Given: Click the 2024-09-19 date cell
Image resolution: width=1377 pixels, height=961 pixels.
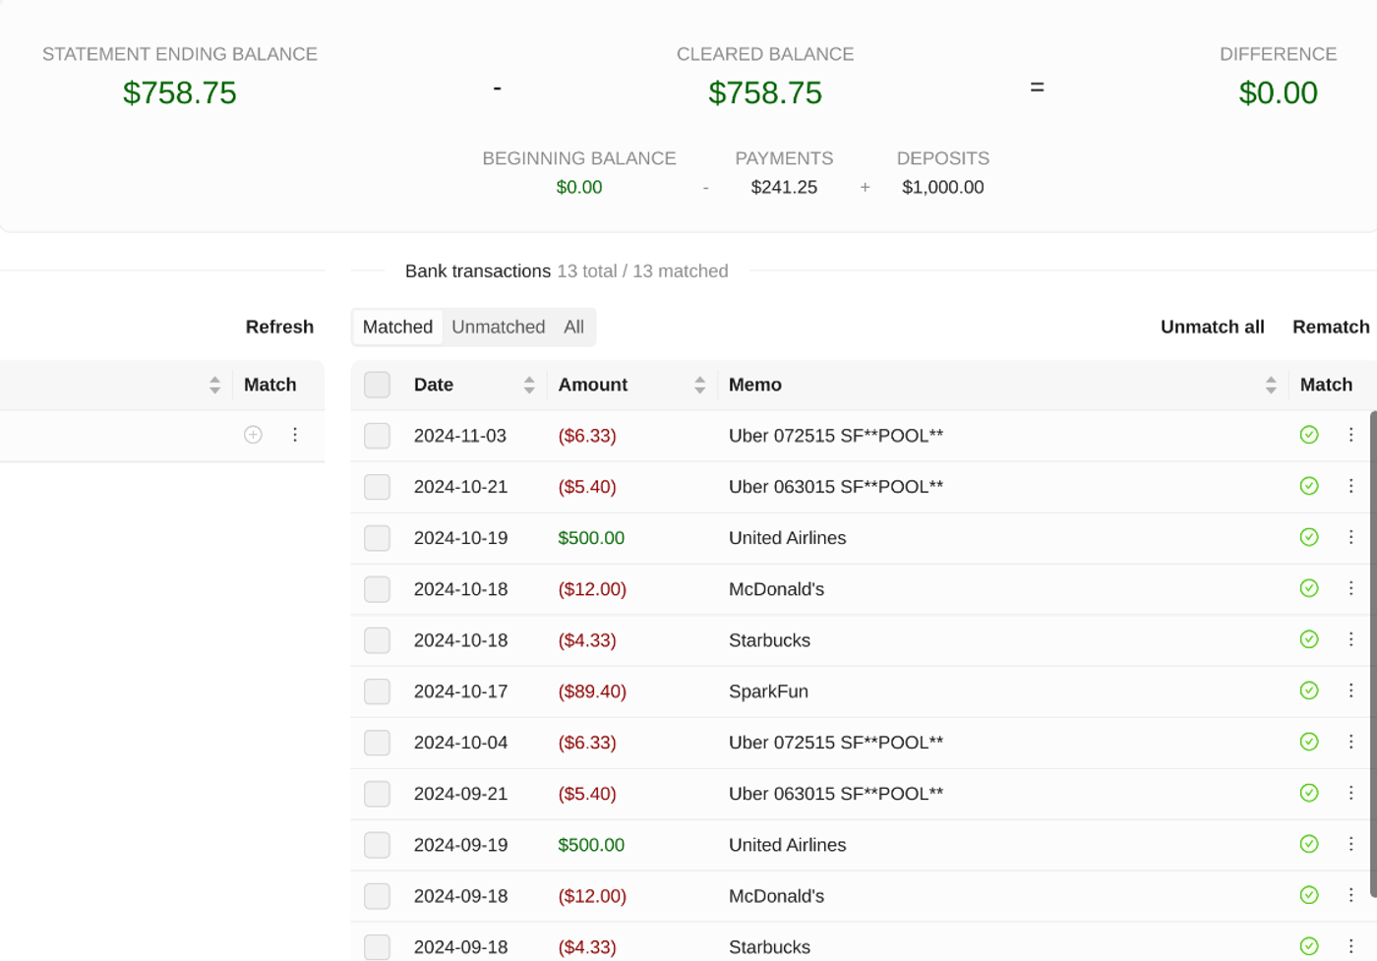Looking at the screenshot, I should [460, 845].
